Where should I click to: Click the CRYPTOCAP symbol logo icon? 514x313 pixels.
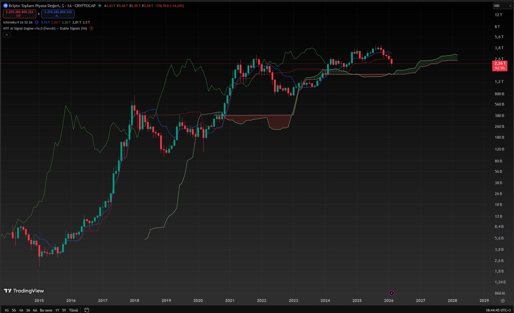pos(6,6)
